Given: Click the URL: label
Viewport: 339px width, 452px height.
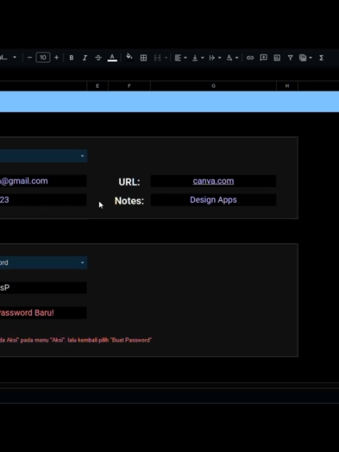Looking at the screenshot, I should coord(129,182).
